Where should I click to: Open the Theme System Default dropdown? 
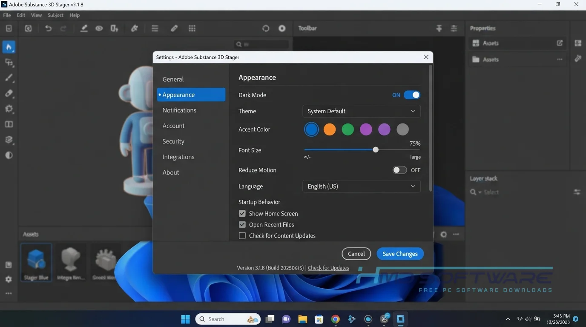362,111
